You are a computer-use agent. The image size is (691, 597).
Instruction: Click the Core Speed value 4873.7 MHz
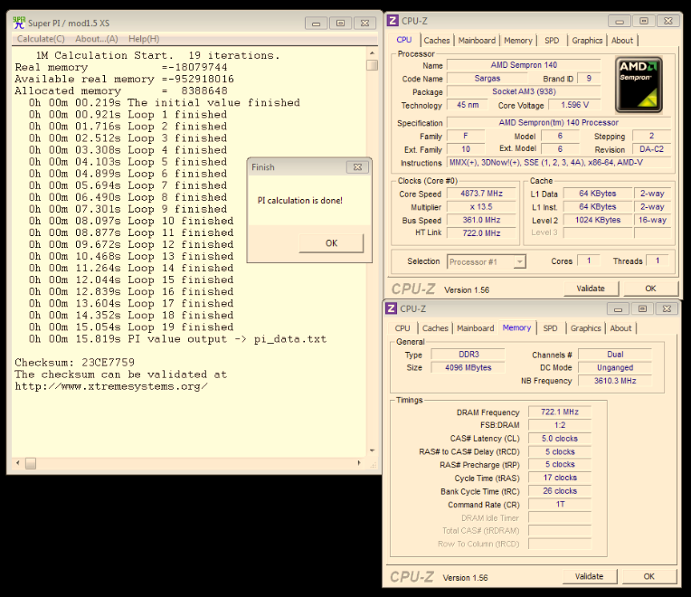point(481,194)
